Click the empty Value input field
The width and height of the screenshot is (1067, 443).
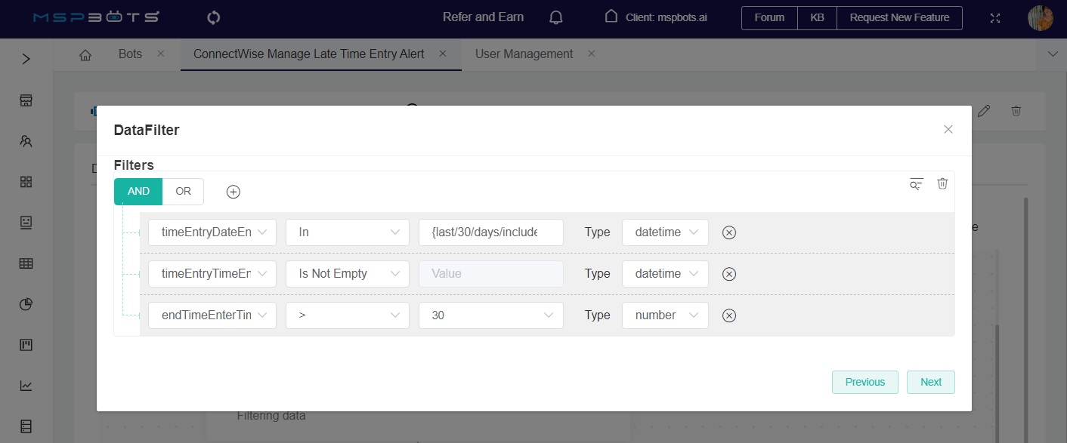(x=491, y=273)
